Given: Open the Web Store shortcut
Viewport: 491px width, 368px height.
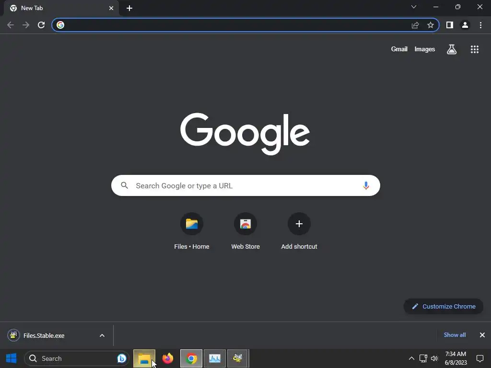Looking at the screenshot, I should tap(245, 231).
